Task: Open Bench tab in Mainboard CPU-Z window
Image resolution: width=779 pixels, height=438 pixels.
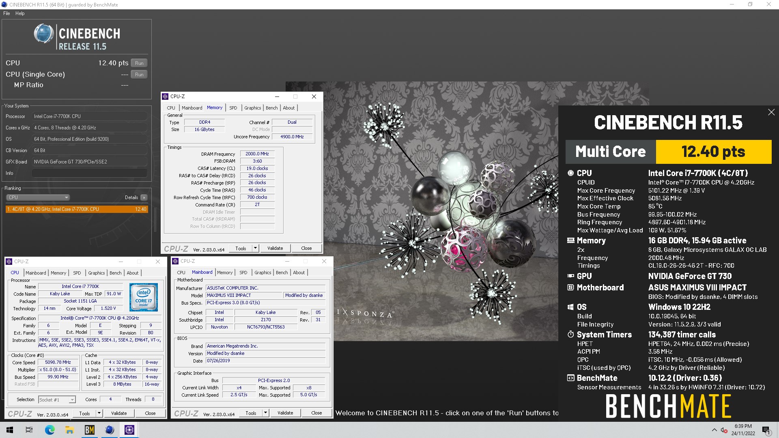Action: pos(282,273)
